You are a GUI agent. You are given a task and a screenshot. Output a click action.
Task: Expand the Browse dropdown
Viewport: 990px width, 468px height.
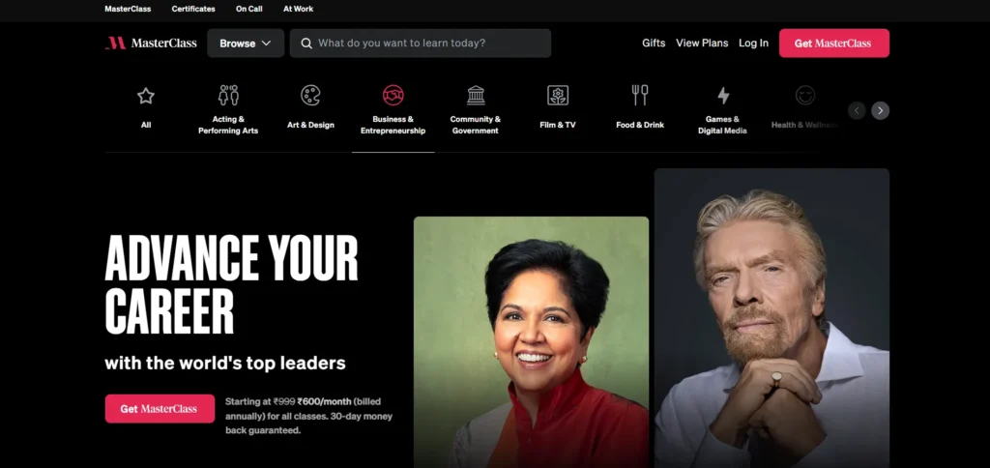coord(246,43)
